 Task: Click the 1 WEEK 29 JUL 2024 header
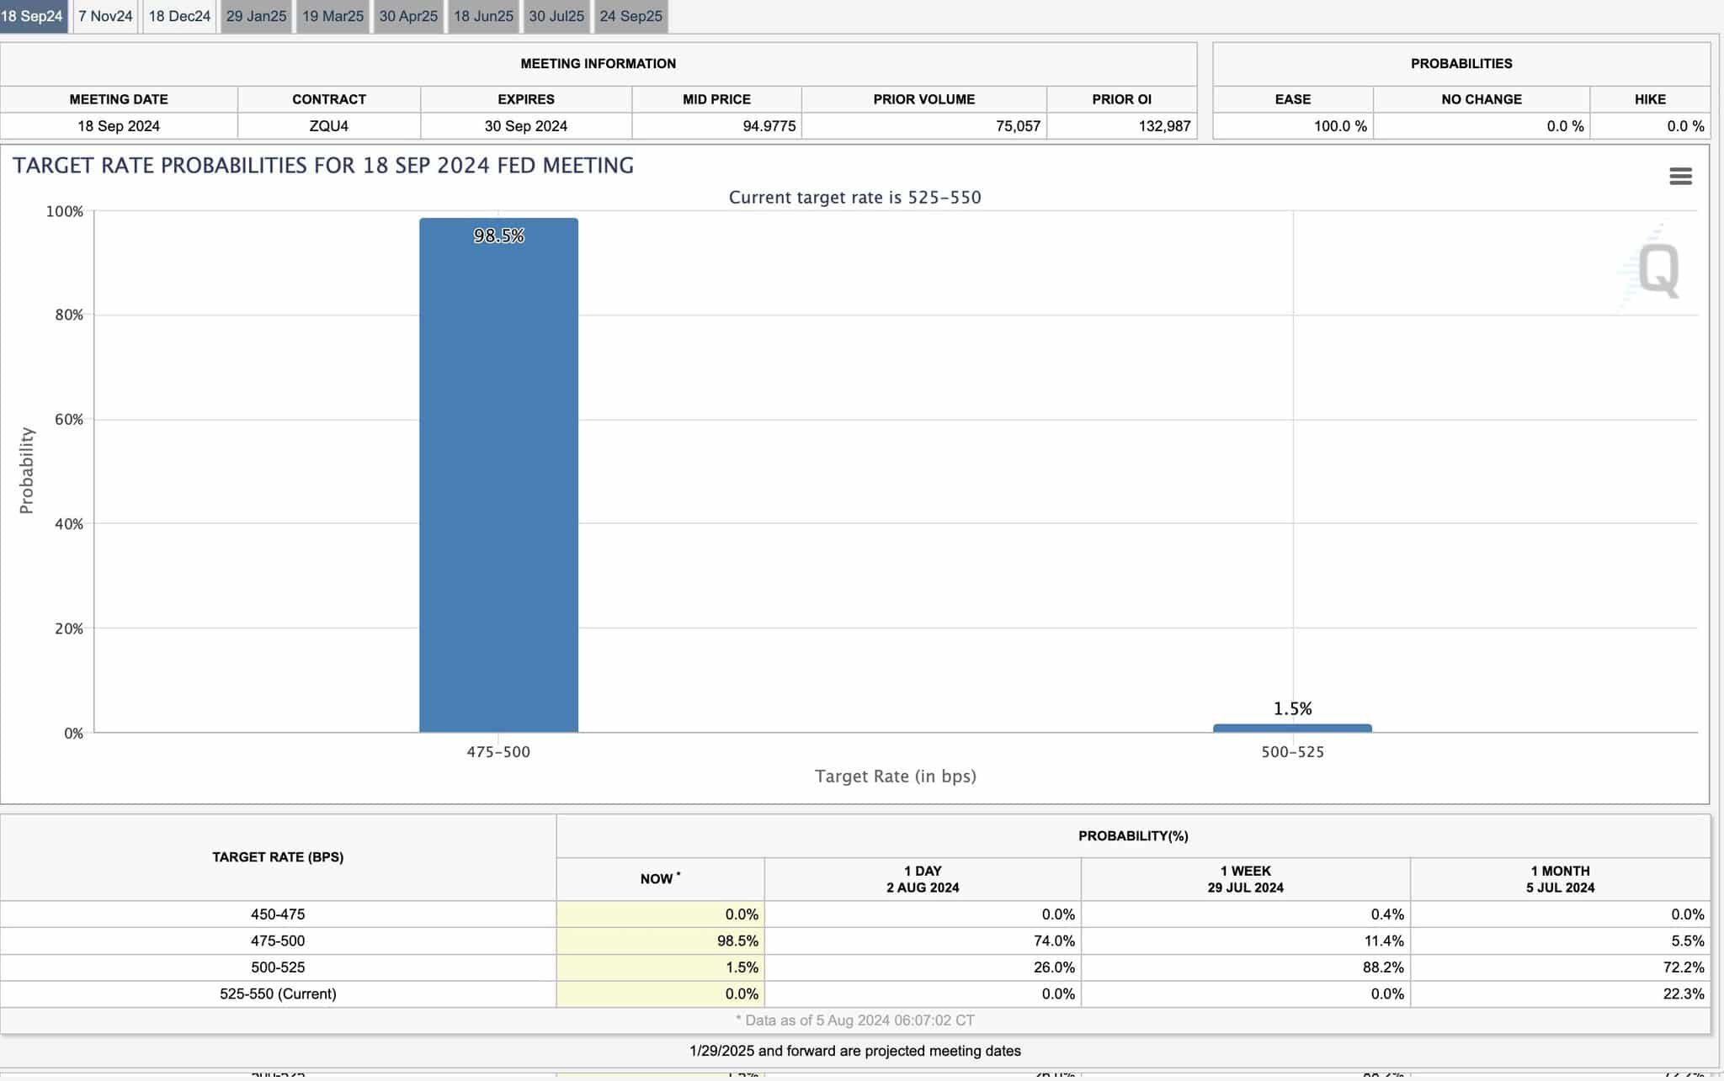pyautogui.click(x=1246, y=879)
